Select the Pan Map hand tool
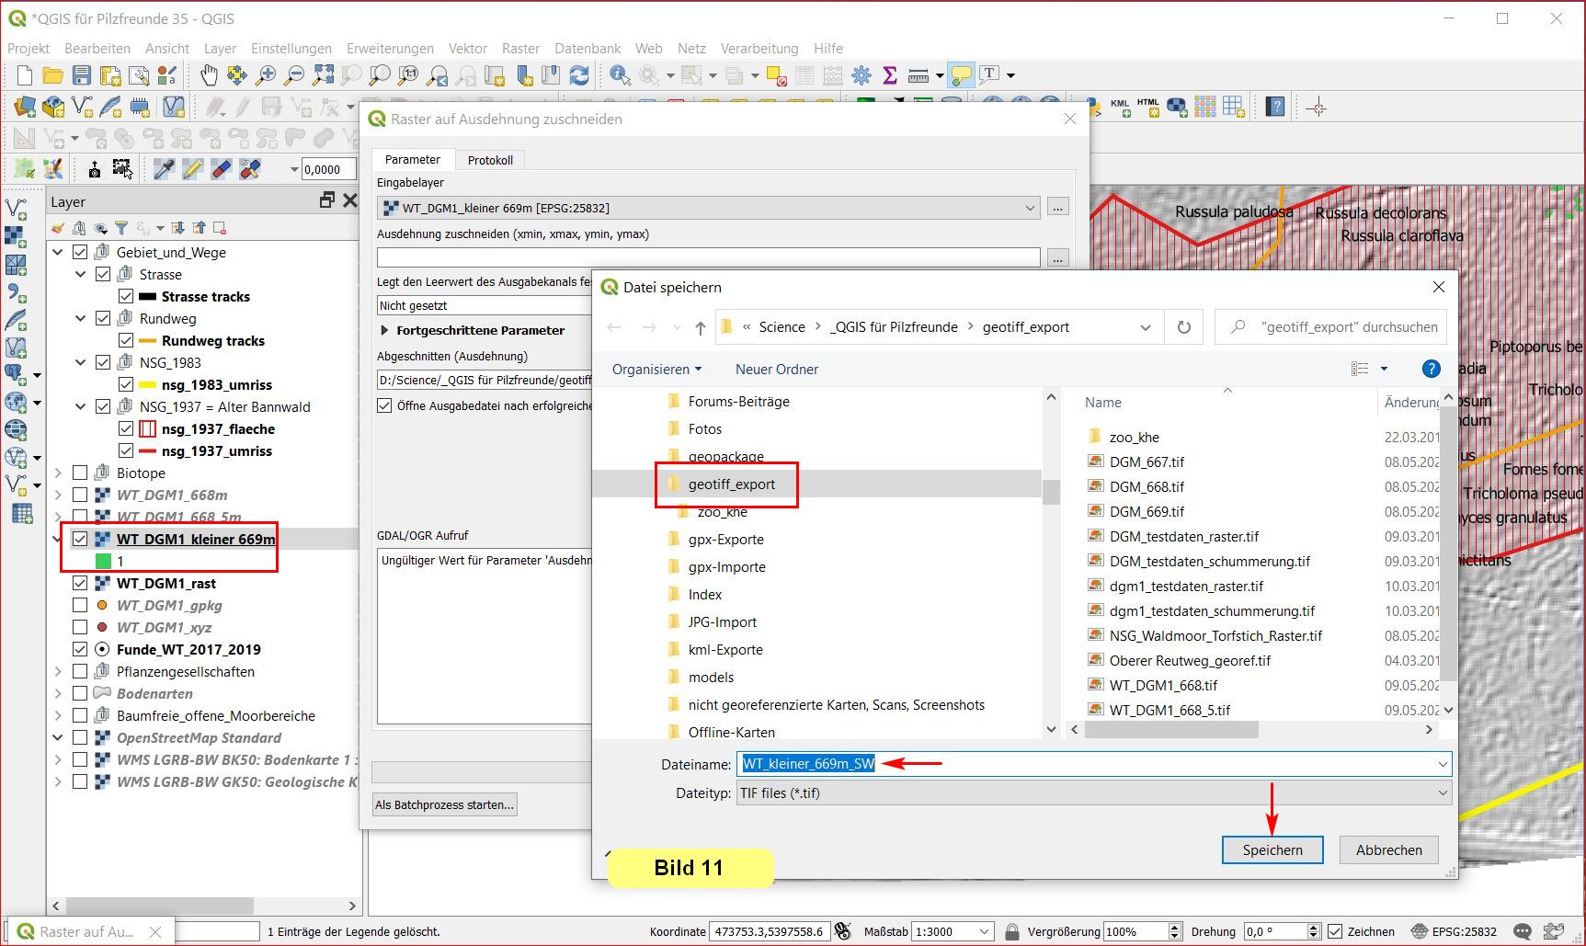The width and height of the screenshot is (1586, 946). (x=209, y=75)
